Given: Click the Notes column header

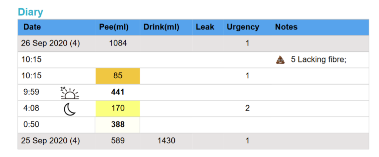Looking at the screenshot, I should coord(286,27).
